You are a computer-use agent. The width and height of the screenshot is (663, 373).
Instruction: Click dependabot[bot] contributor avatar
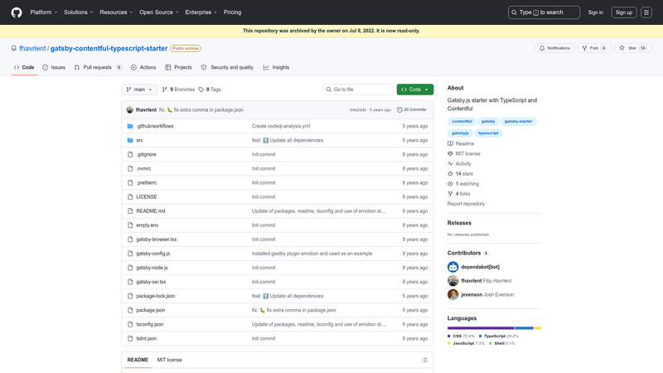[452, 267]
